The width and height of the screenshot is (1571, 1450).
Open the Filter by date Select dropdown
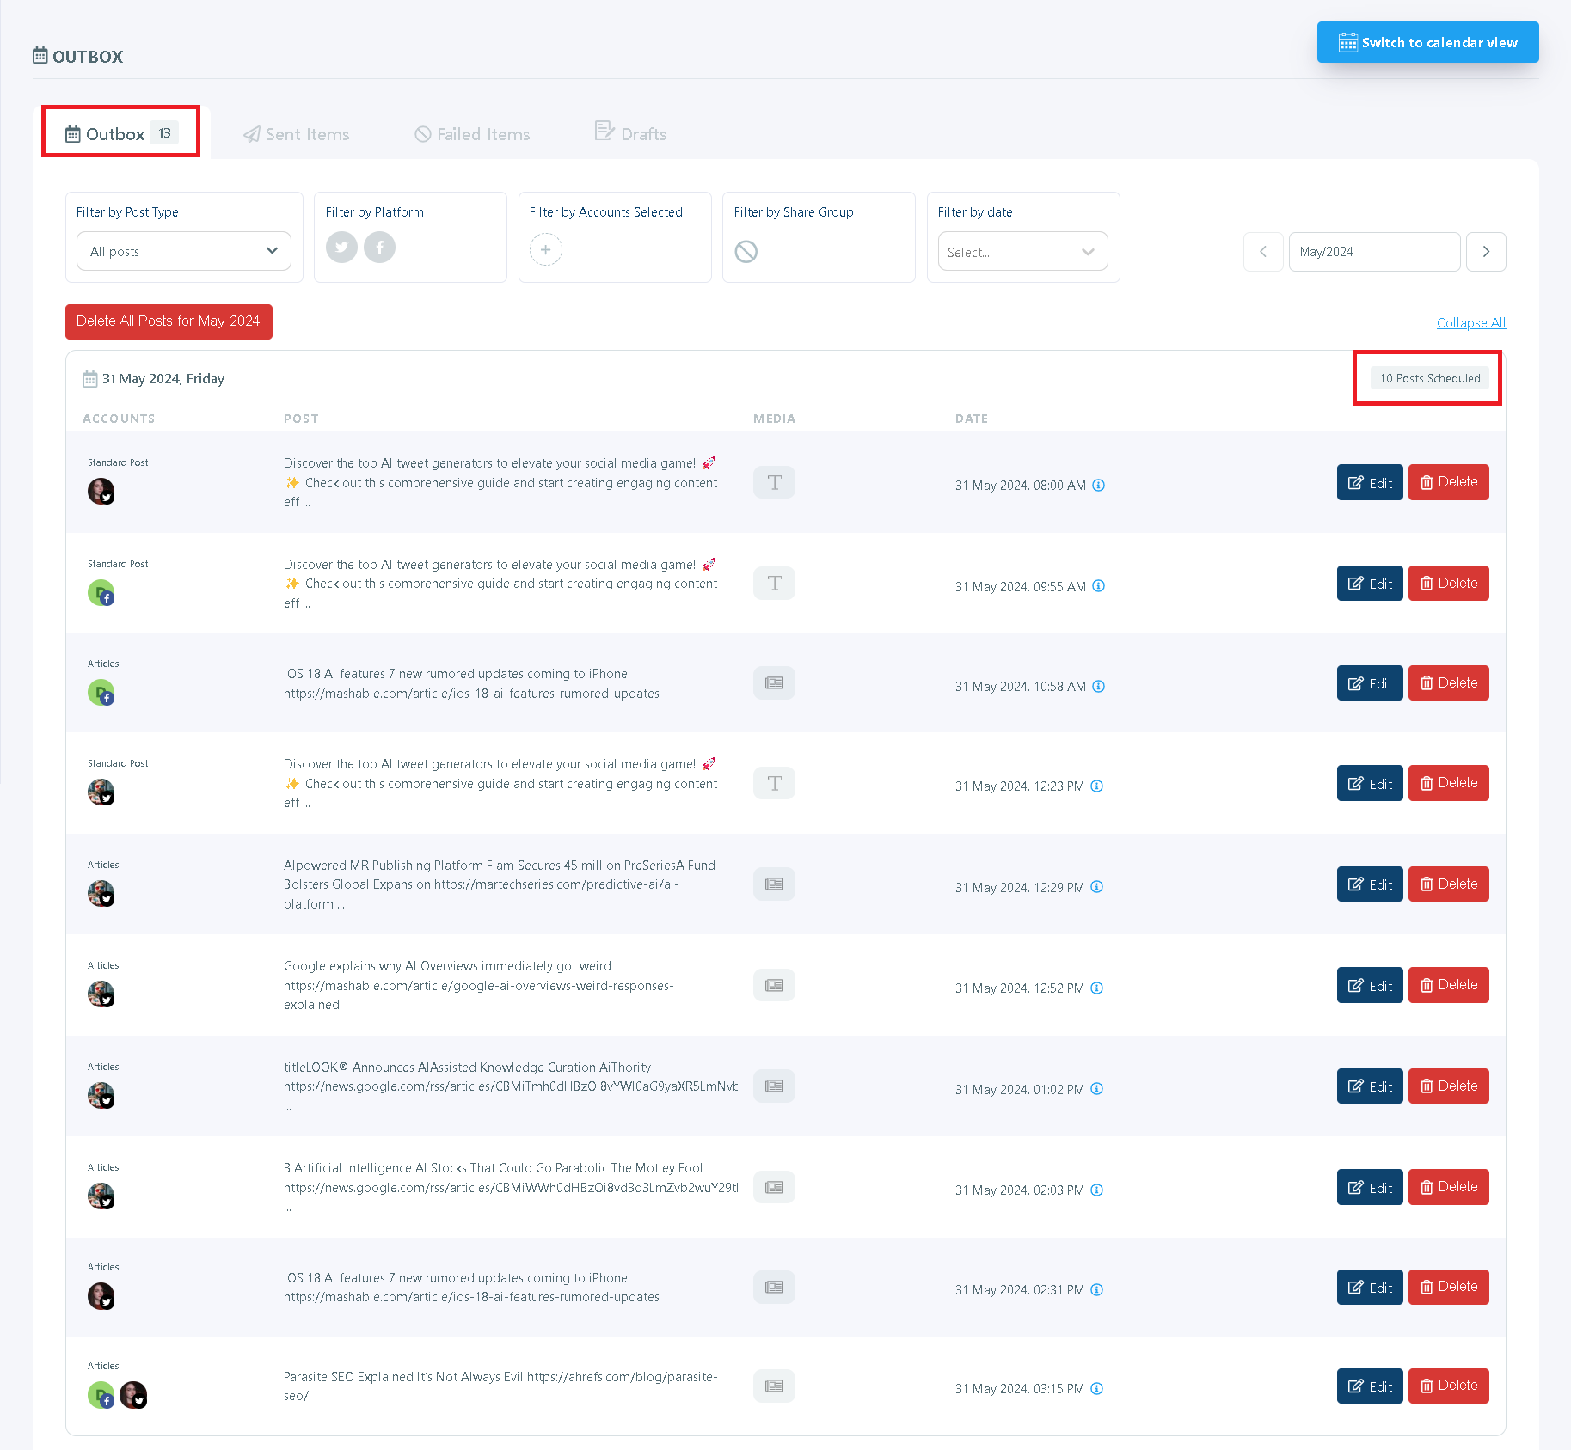(x=1022, y=252)
